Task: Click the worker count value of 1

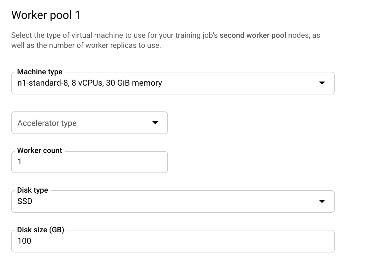Action: tap(20, 162)
